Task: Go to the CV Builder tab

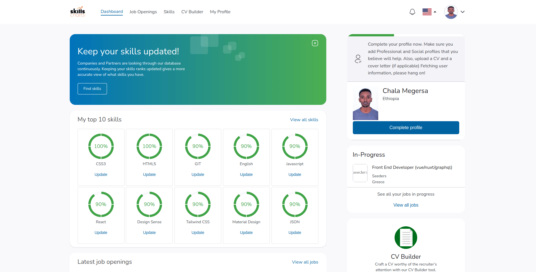Action: [192, 12]
